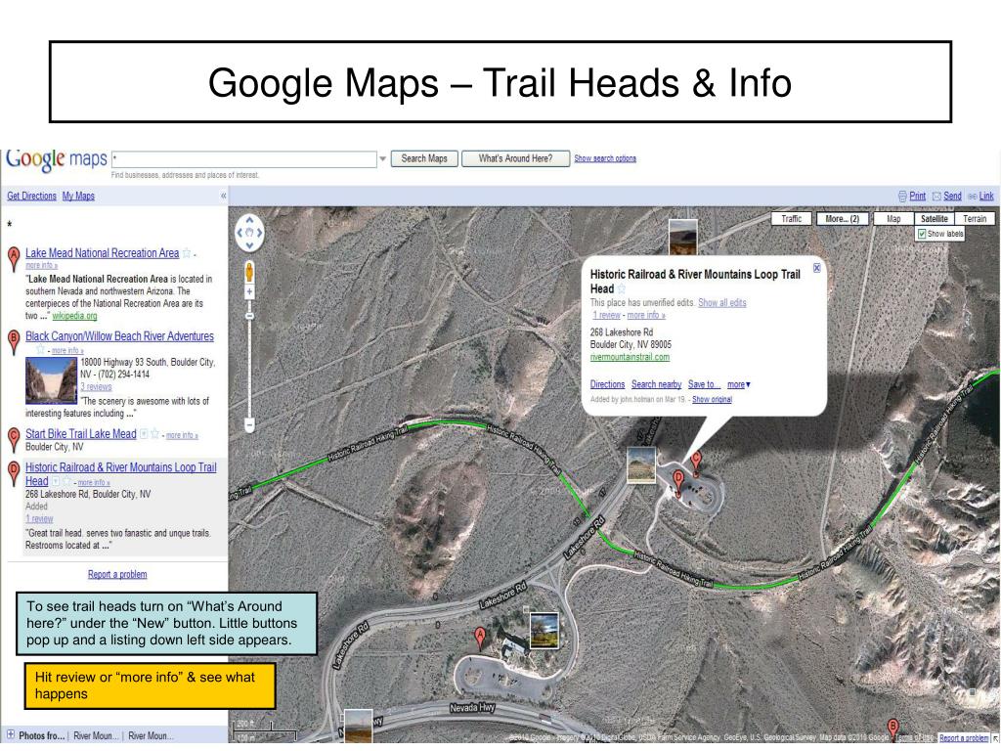Click Report a problem in left panel
This screenshot has height=751, width=1001.
[x=117, y=574]
